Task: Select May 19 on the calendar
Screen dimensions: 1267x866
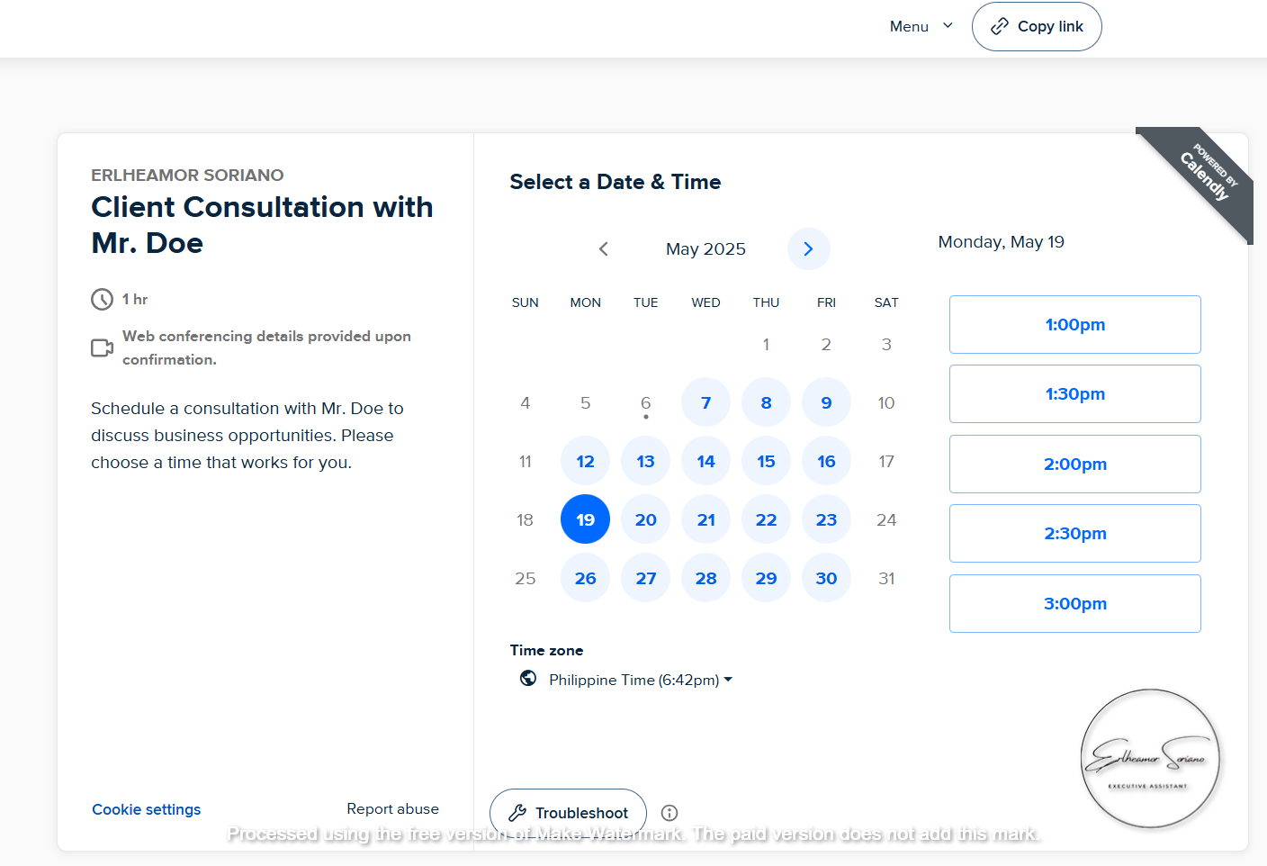Action: tap(585, 519)
